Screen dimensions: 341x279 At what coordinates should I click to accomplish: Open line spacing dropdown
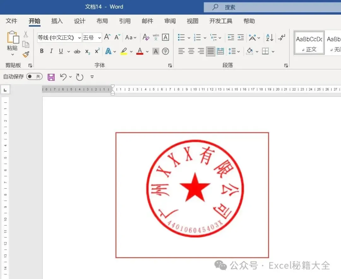pos(234,52)
